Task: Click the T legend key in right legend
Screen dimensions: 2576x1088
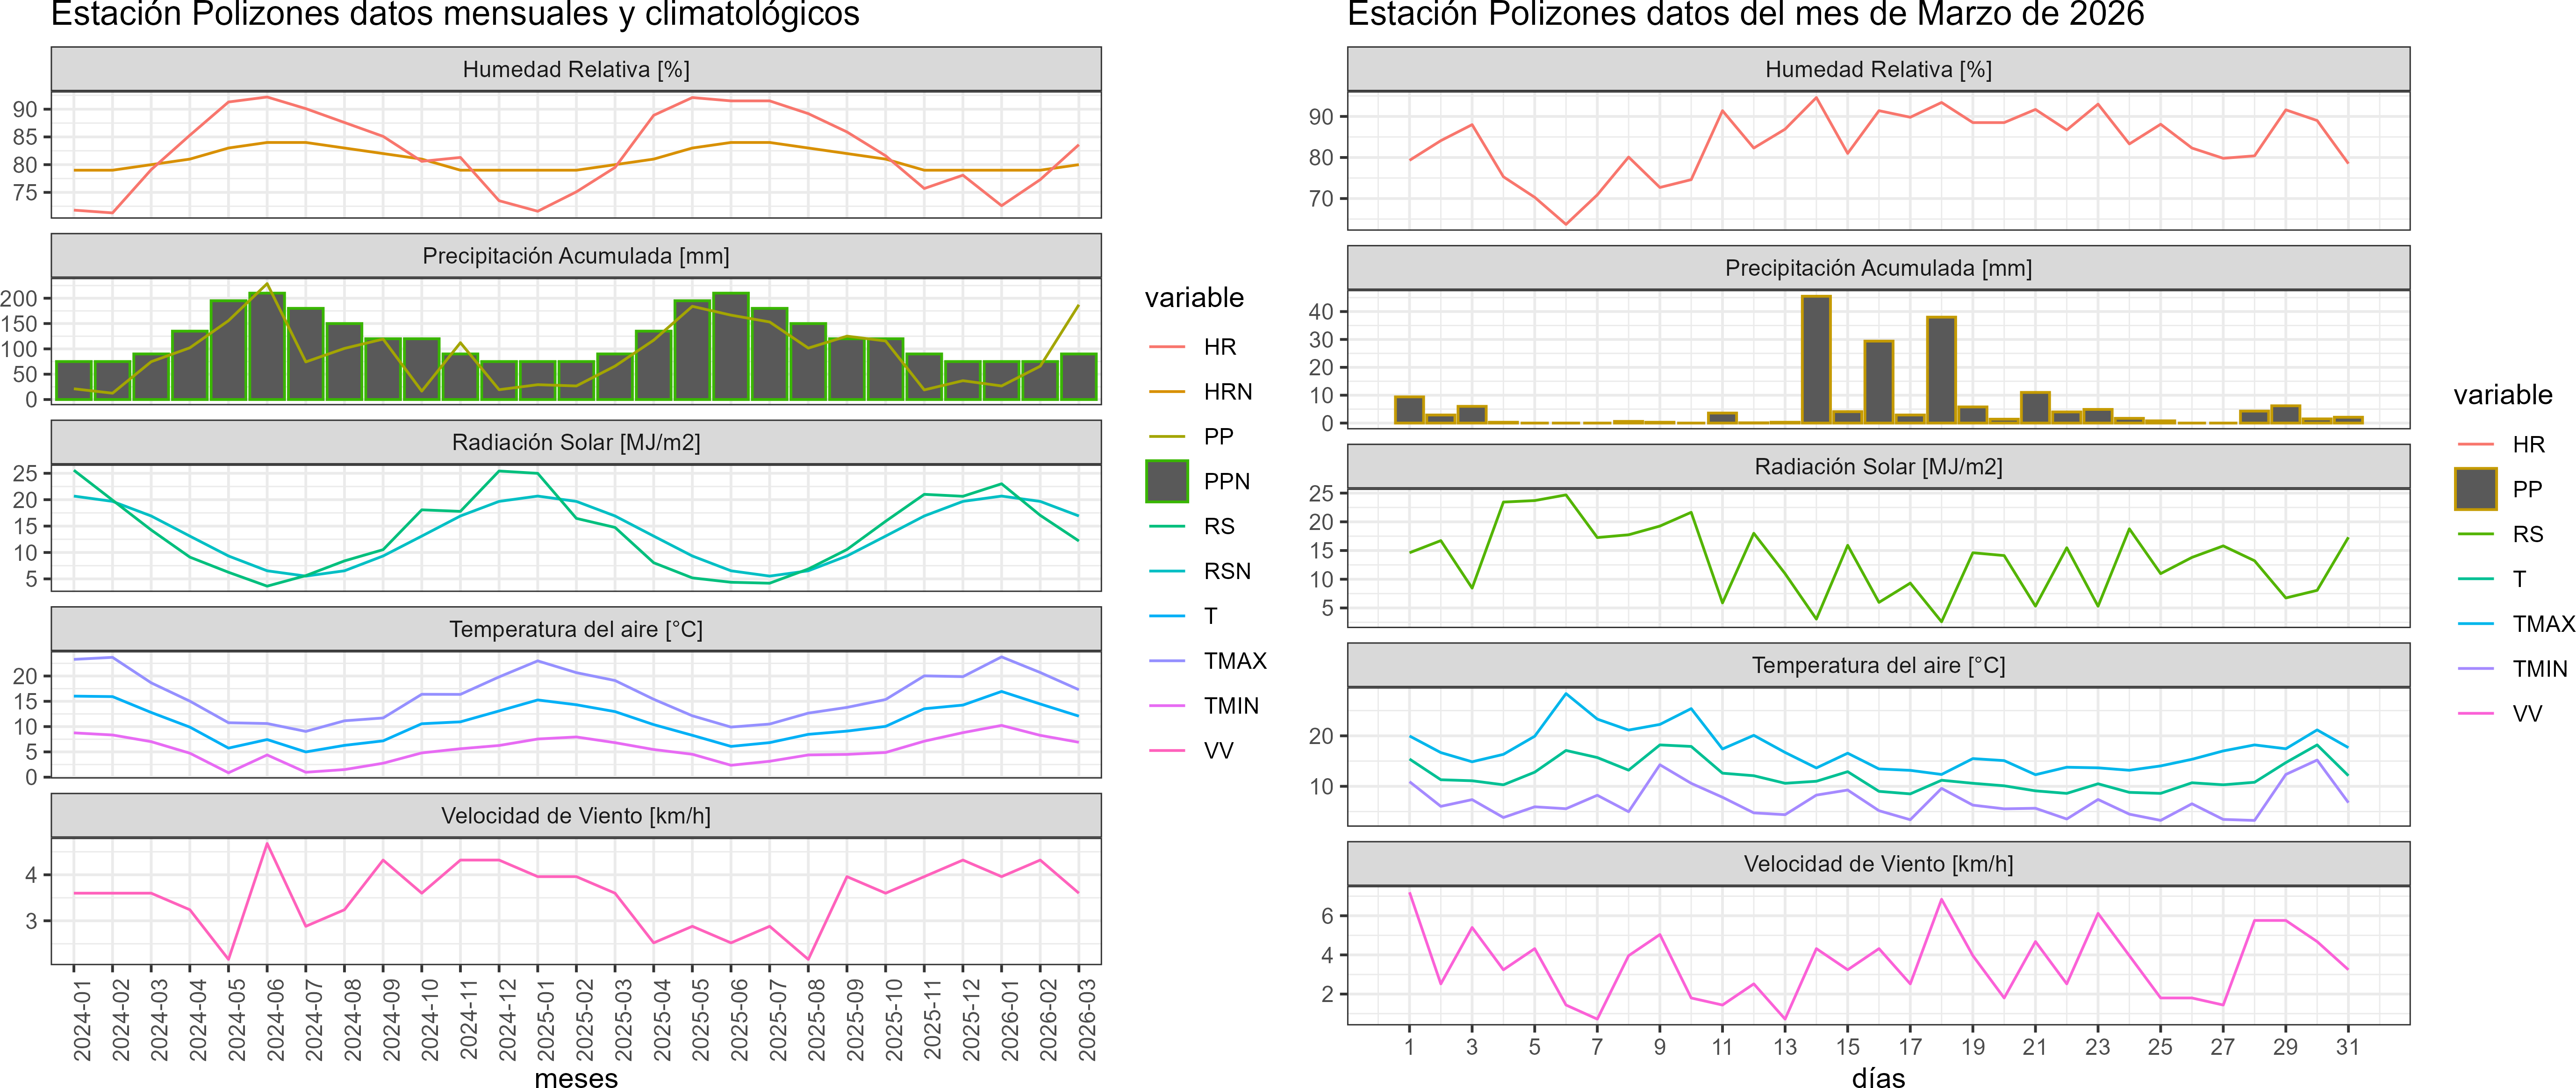Action: tap(2476, 579)
